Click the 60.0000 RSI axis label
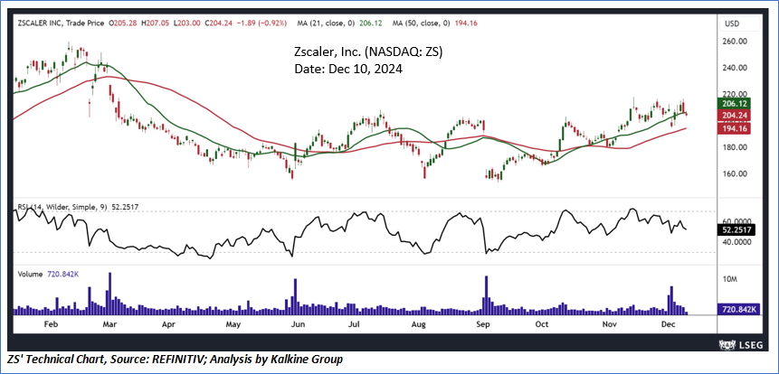Viewport: 779px width, 374px height. click(738, 221)
